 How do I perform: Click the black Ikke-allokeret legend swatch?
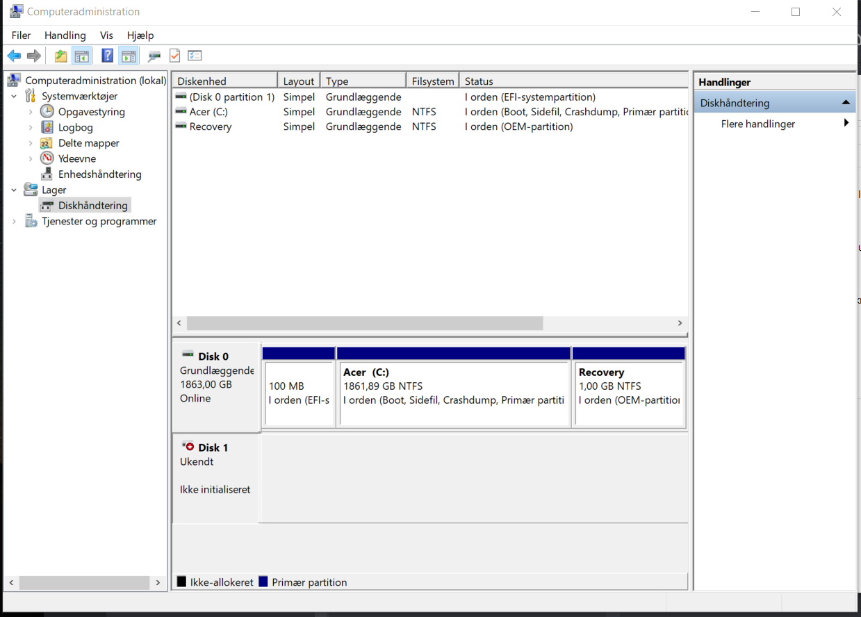[182, 582]
